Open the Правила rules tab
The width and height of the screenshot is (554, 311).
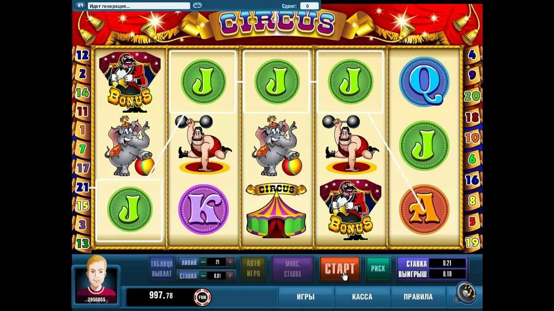point(418,297)
